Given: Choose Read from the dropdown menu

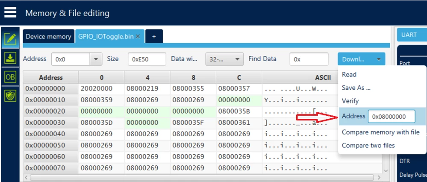Looking at the screenshot, I should (349, 74).
